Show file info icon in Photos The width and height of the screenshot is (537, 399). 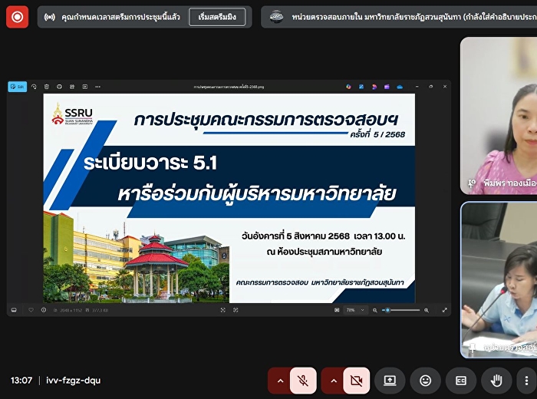coord(44,310)
